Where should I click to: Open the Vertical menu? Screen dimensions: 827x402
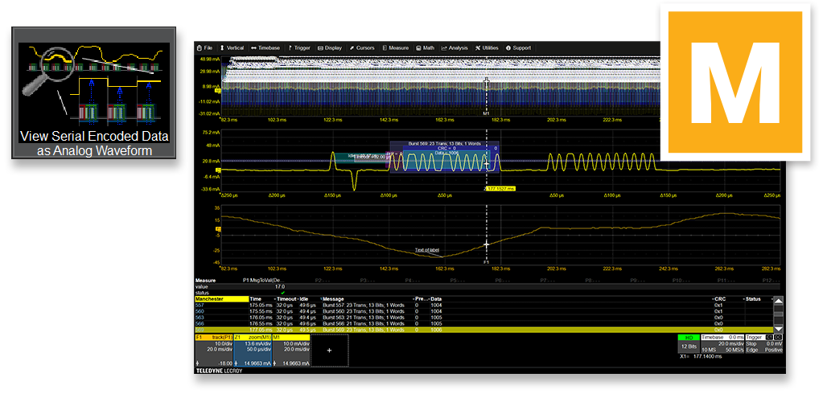click(x=232, y=48)
